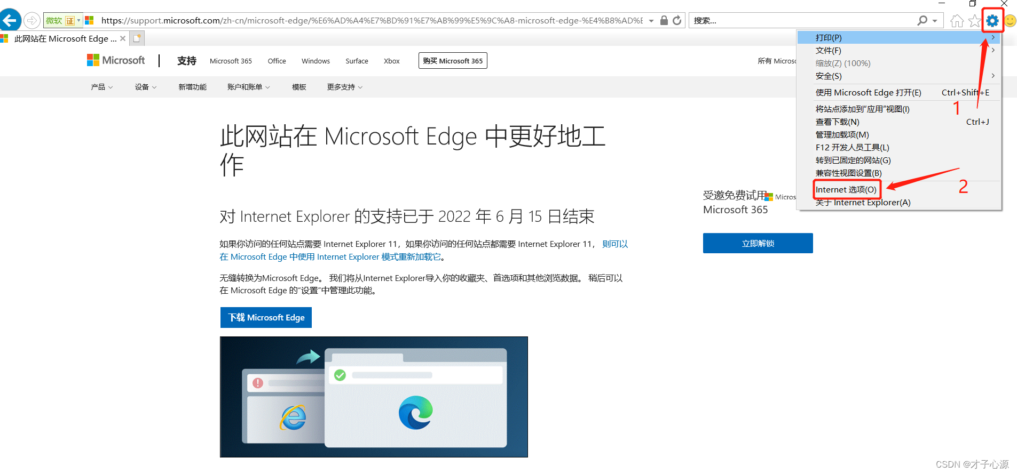Expand the address bar dropdown arrow
The width and height of the screenshot is (1017, 474).
pos(651,21)
